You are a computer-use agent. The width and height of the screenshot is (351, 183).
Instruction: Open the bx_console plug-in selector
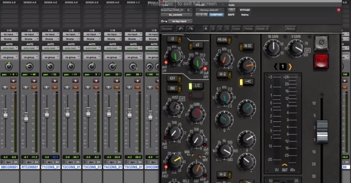click(177, 15)
